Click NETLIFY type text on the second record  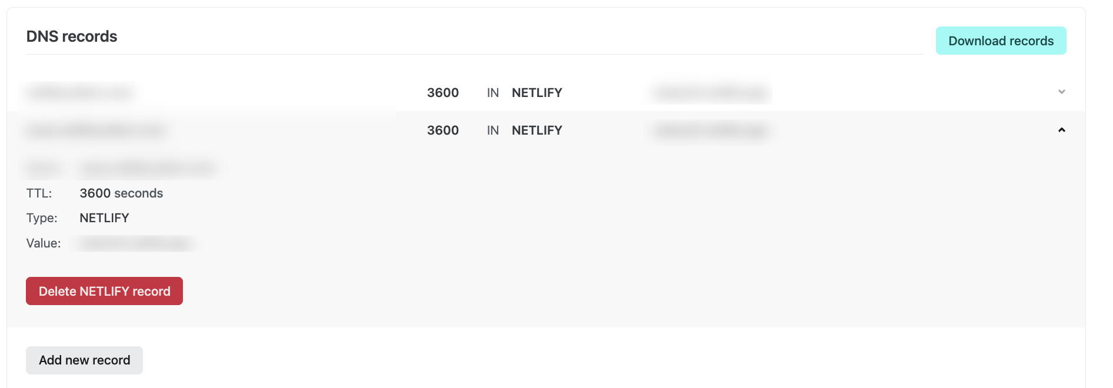[537, 130]
